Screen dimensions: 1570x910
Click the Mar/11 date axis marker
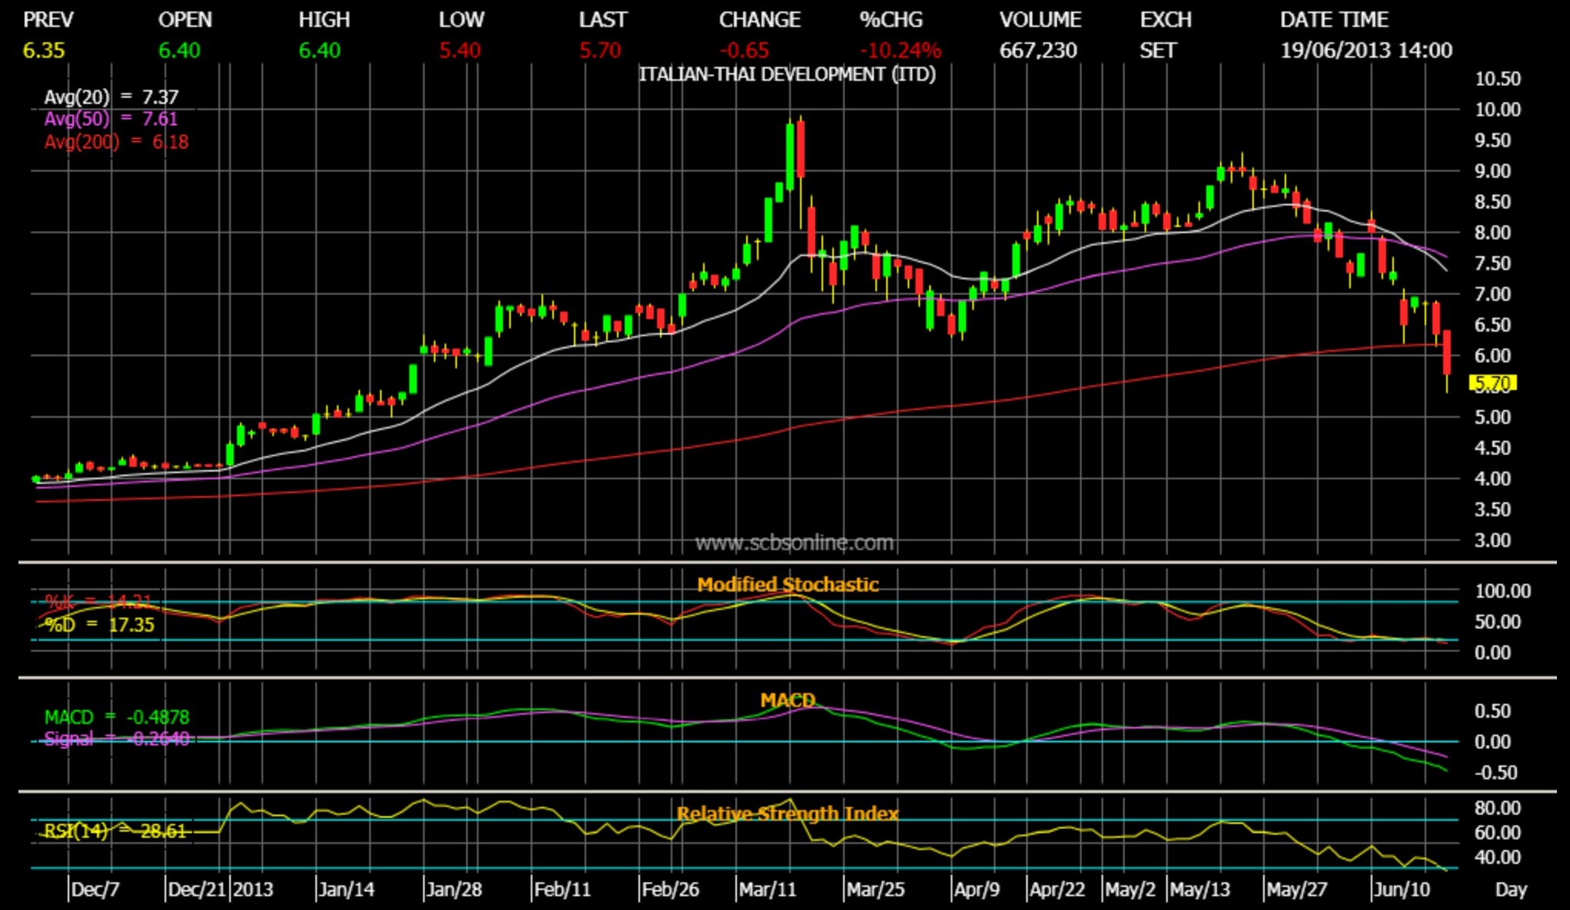click(767, 890)
